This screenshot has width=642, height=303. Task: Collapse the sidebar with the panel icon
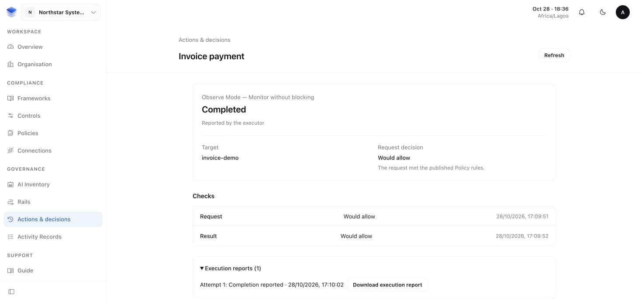(x=11, y=291)
